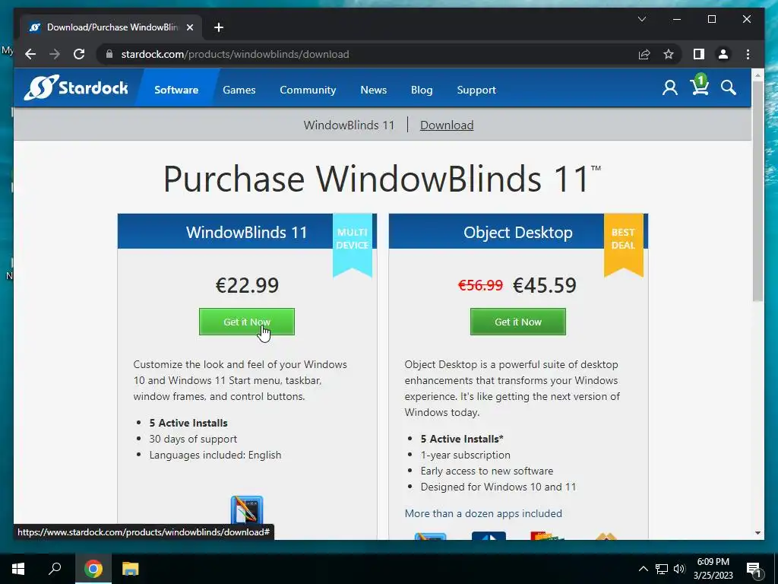Open the shopping cart icon

click(700, 85)
